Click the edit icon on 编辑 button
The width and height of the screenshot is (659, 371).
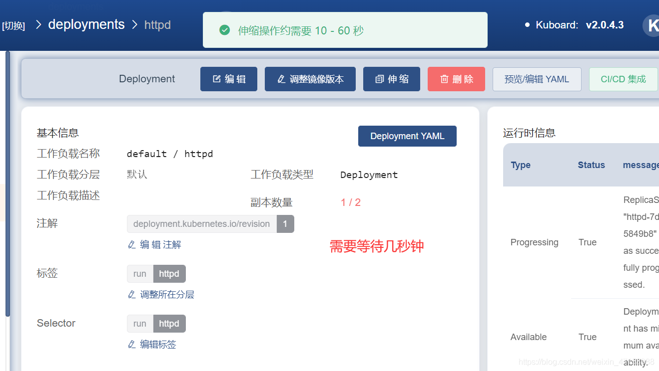click(x=217, y=79)
